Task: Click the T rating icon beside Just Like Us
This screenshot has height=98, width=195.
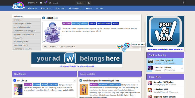Action: (14, 81)
